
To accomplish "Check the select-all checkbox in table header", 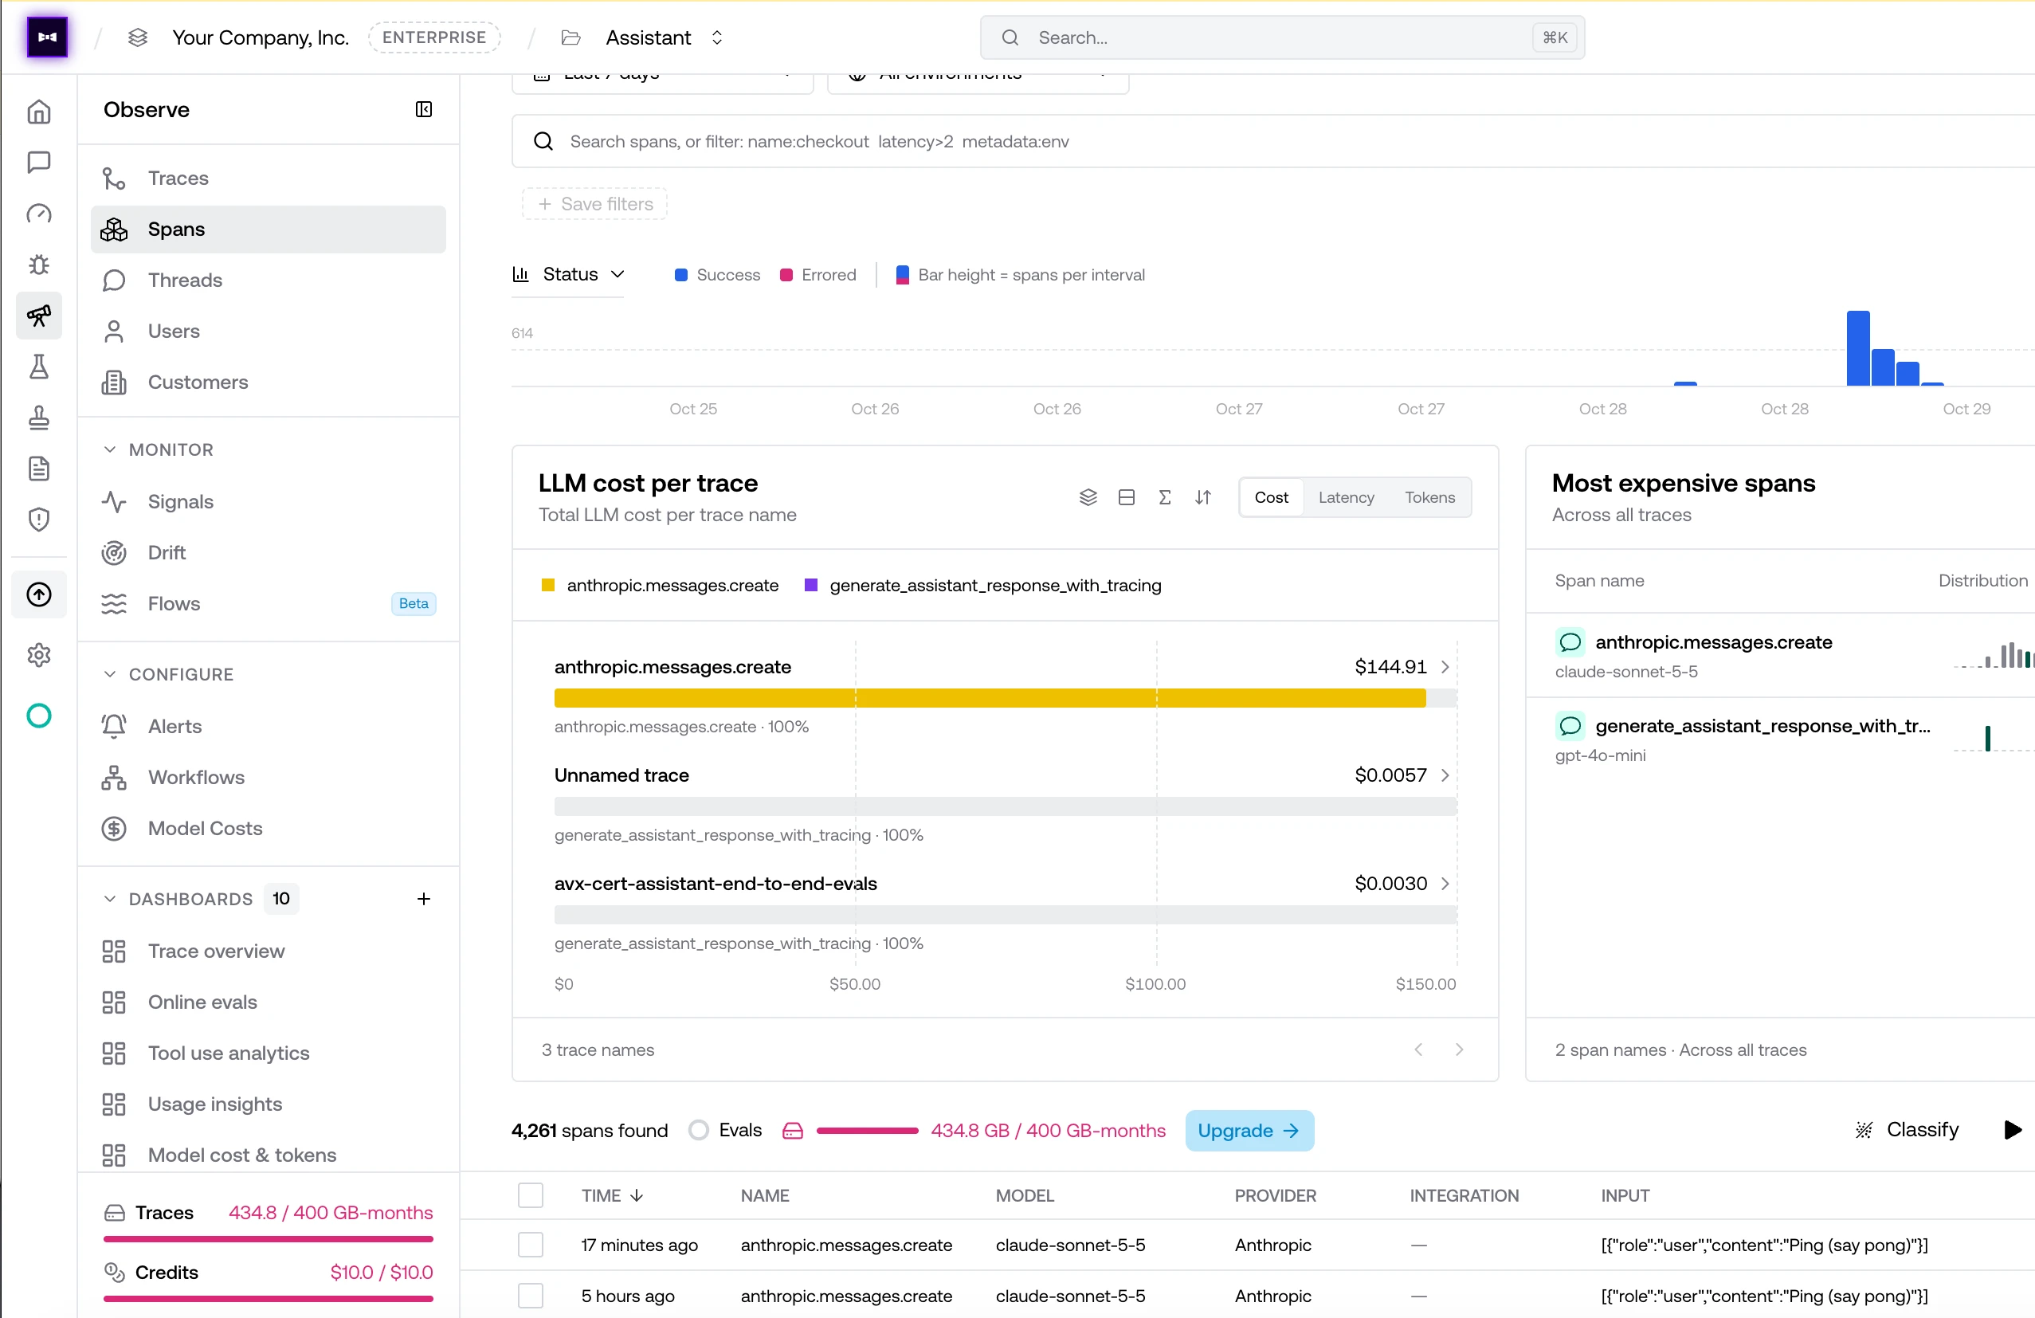I will (x=531, y=1196).
